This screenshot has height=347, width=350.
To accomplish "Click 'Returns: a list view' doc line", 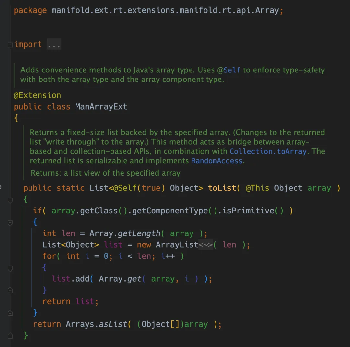I will coord(106,173).
